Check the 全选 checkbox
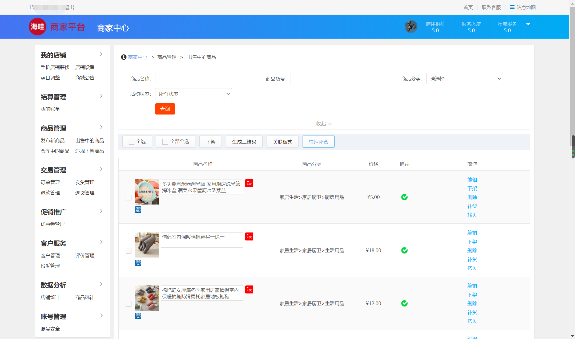This screenshot has height=339, width=575. click(131, 142)
